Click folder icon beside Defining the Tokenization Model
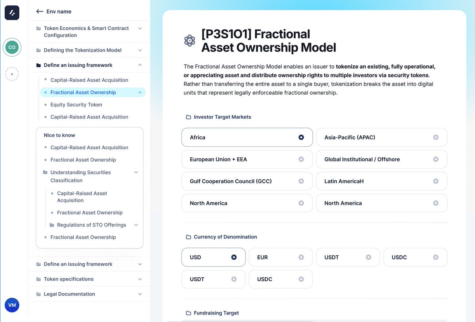 coord(38,50)
